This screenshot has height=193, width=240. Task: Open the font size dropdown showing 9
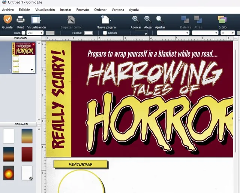click(227, 33)
